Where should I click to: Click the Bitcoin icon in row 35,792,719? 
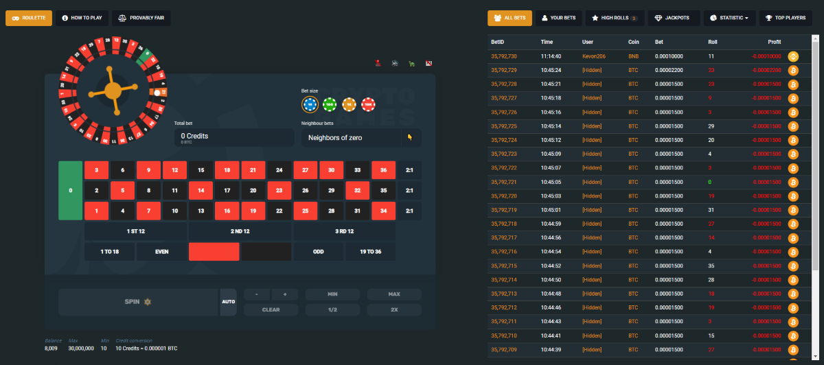(x=792, y=210)
